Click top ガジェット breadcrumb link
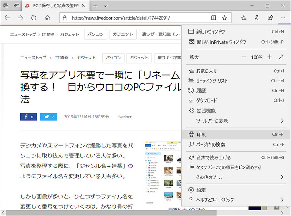 [x=70, y=34]
